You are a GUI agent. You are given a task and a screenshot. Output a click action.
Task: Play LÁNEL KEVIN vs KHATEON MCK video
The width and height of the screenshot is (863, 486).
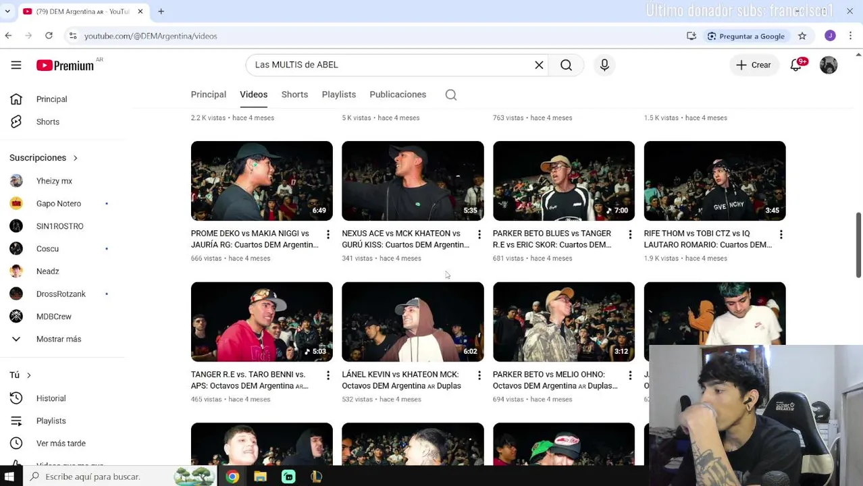point(413,322)
